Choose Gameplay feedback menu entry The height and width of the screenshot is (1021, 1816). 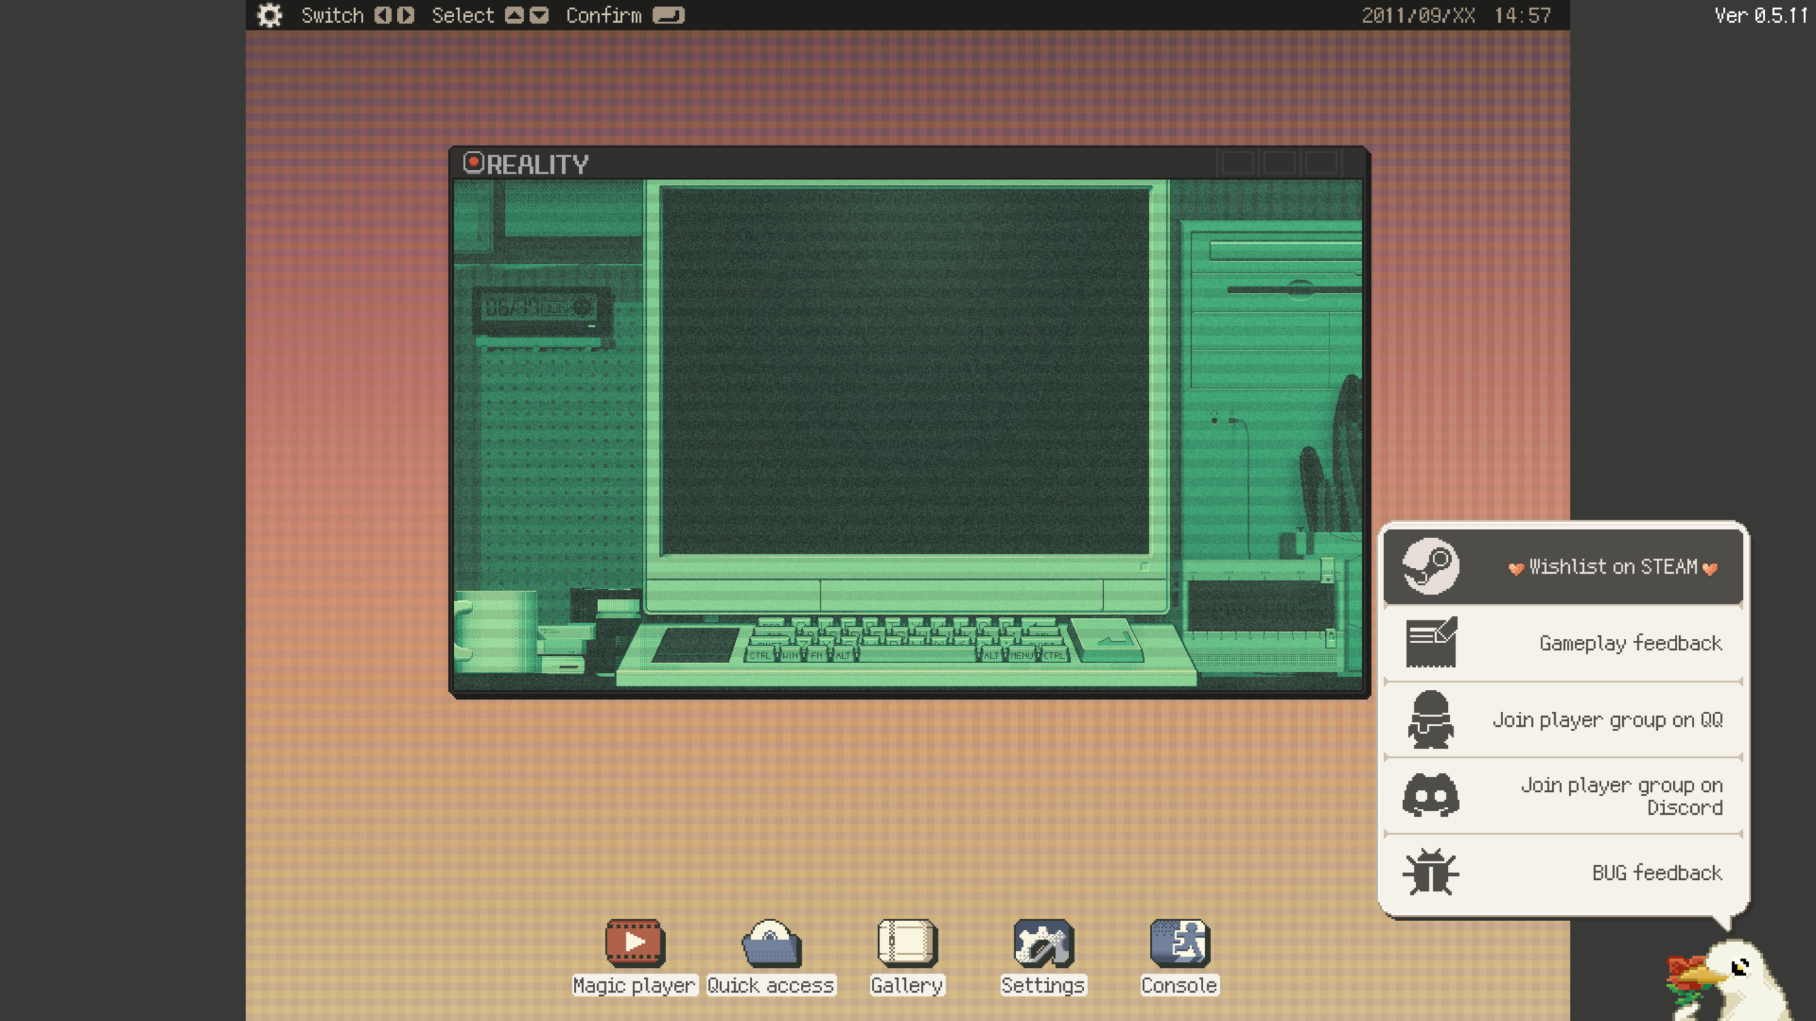pyautogui.click(x=1629, y=643)
